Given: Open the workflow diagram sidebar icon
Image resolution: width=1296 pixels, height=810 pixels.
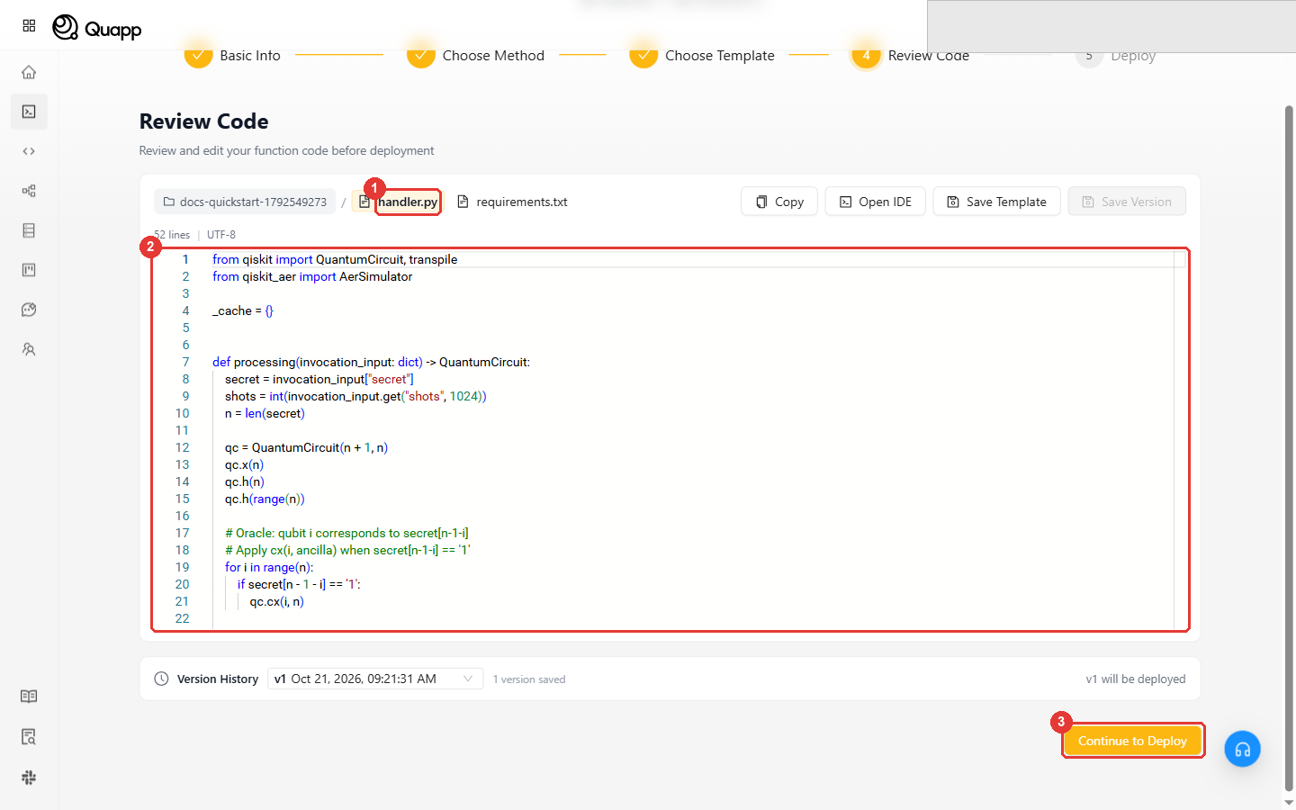Looking at the screenshot, I should (29, 191).
